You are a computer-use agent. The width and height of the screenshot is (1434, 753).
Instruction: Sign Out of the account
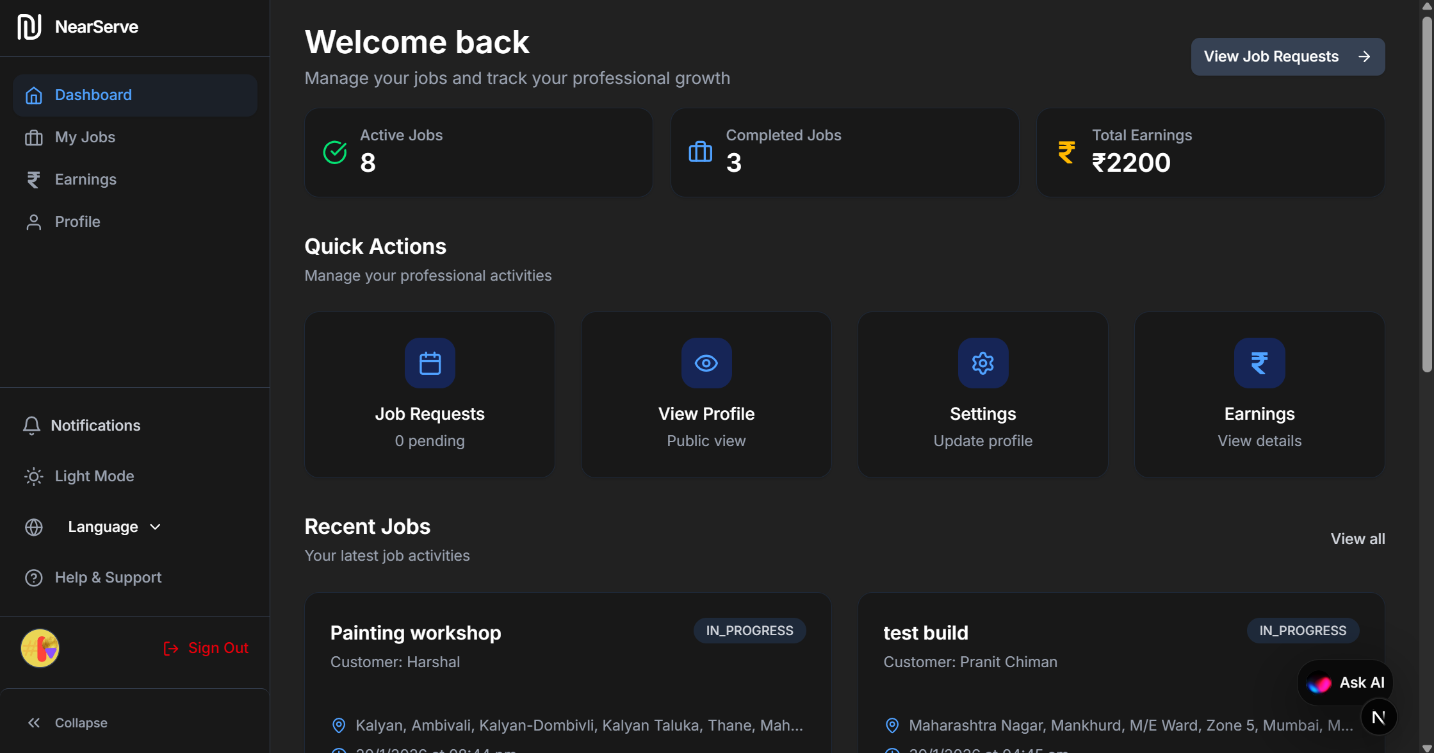(206, 648)
